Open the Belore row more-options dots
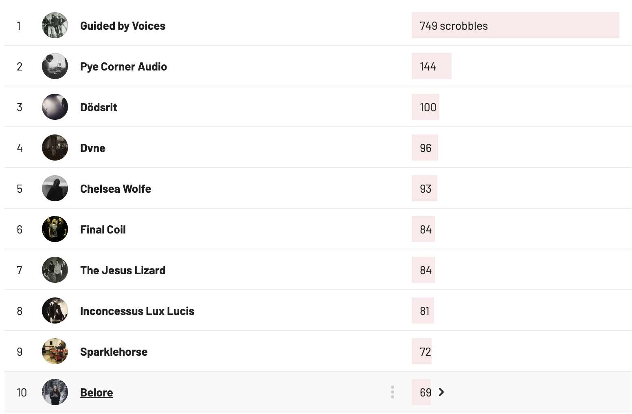 [392, 392]
